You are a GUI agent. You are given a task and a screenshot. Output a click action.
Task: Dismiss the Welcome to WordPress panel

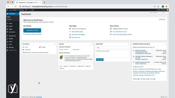pyautogui.click(x=162, y=19)
